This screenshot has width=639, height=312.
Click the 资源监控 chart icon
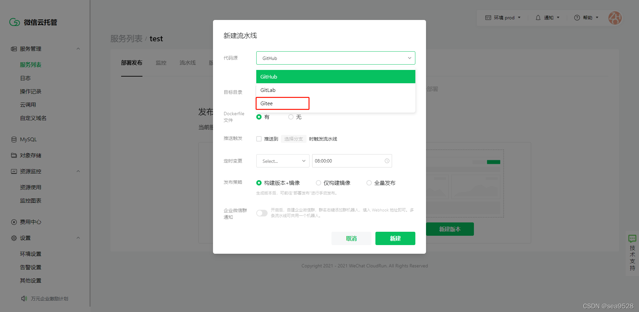coord(14,171)
